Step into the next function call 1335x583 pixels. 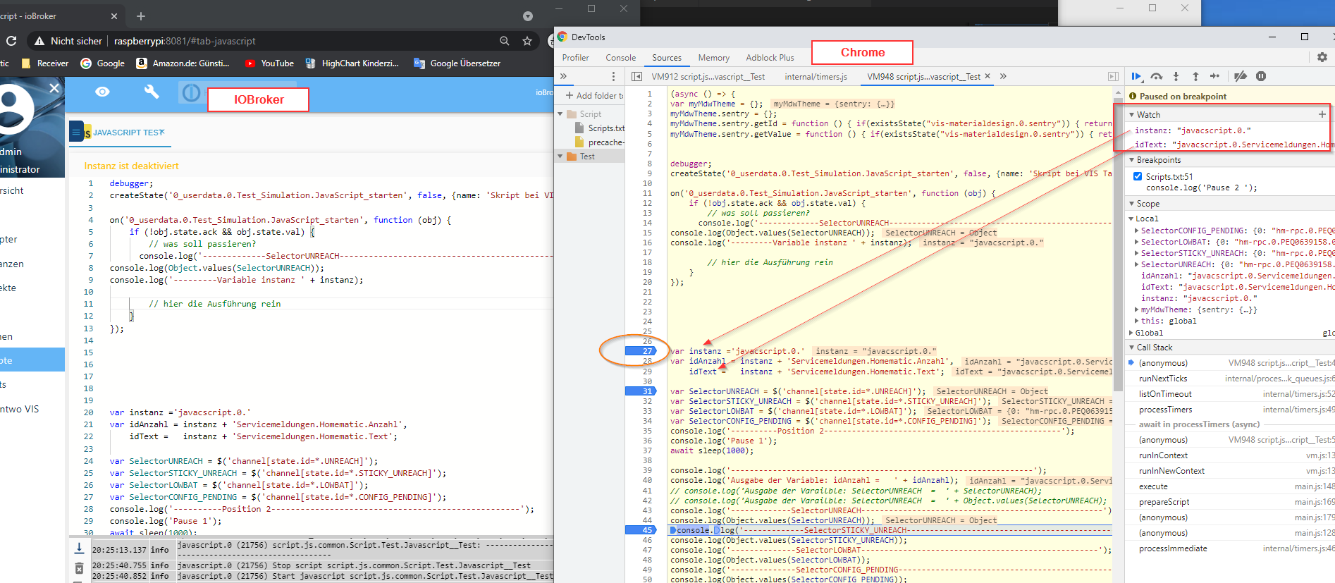tap(1176, 76)
